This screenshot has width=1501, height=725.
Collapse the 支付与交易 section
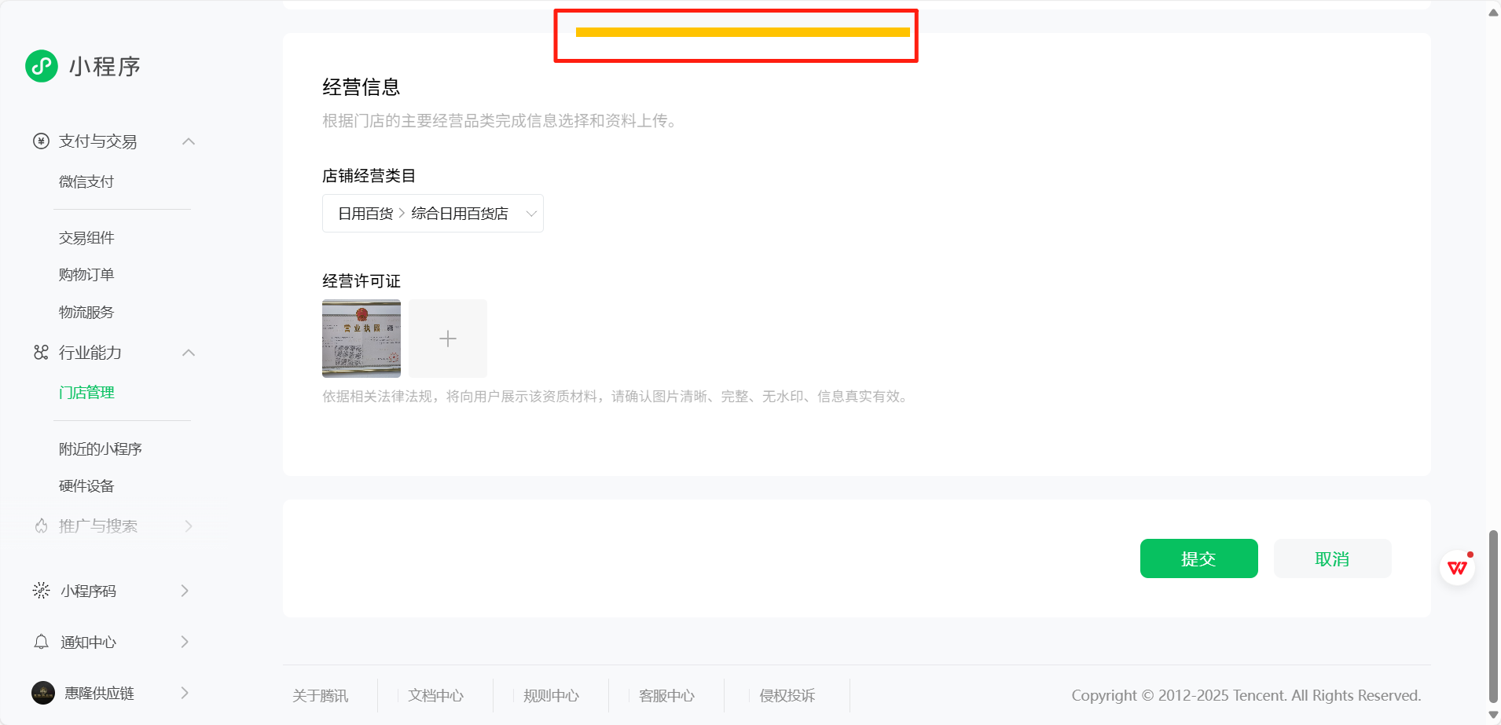(x=189, y=141)
